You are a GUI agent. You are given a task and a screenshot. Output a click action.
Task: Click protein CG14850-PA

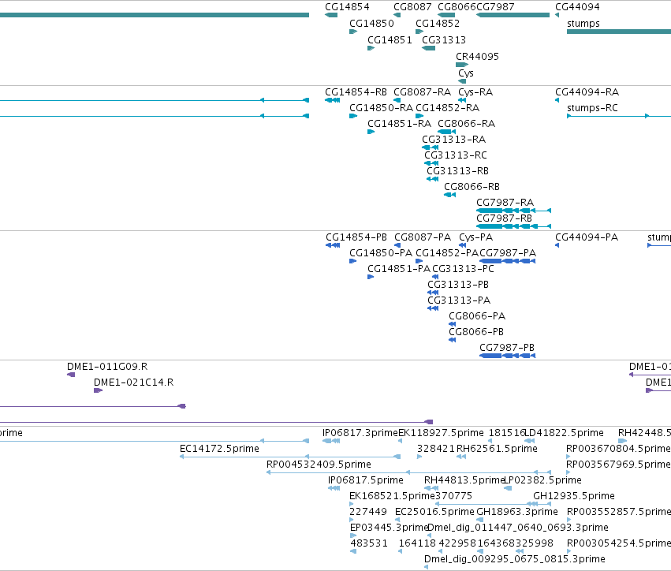353,261
